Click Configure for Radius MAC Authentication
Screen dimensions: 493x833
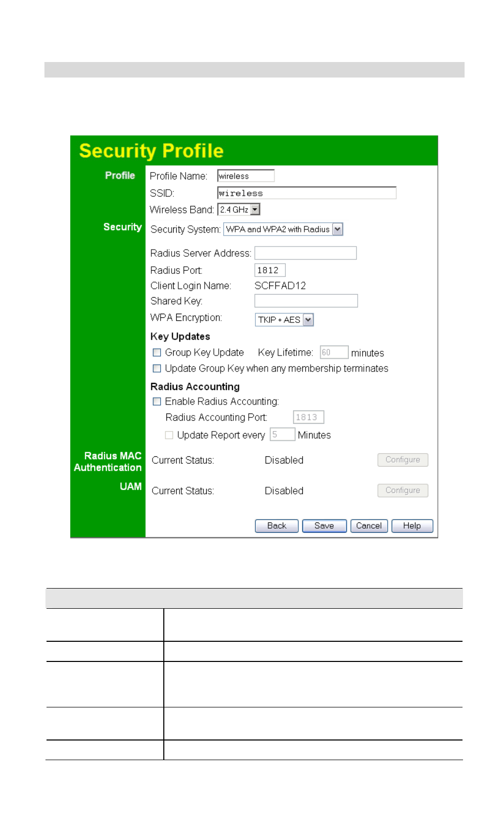(x=403, y=460)
